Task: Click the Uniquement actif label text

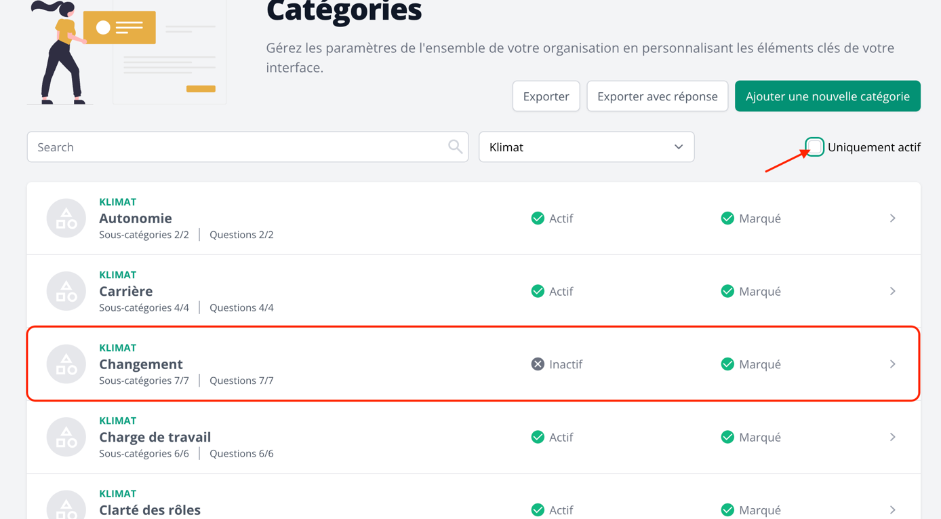Action: pos(874,147)
